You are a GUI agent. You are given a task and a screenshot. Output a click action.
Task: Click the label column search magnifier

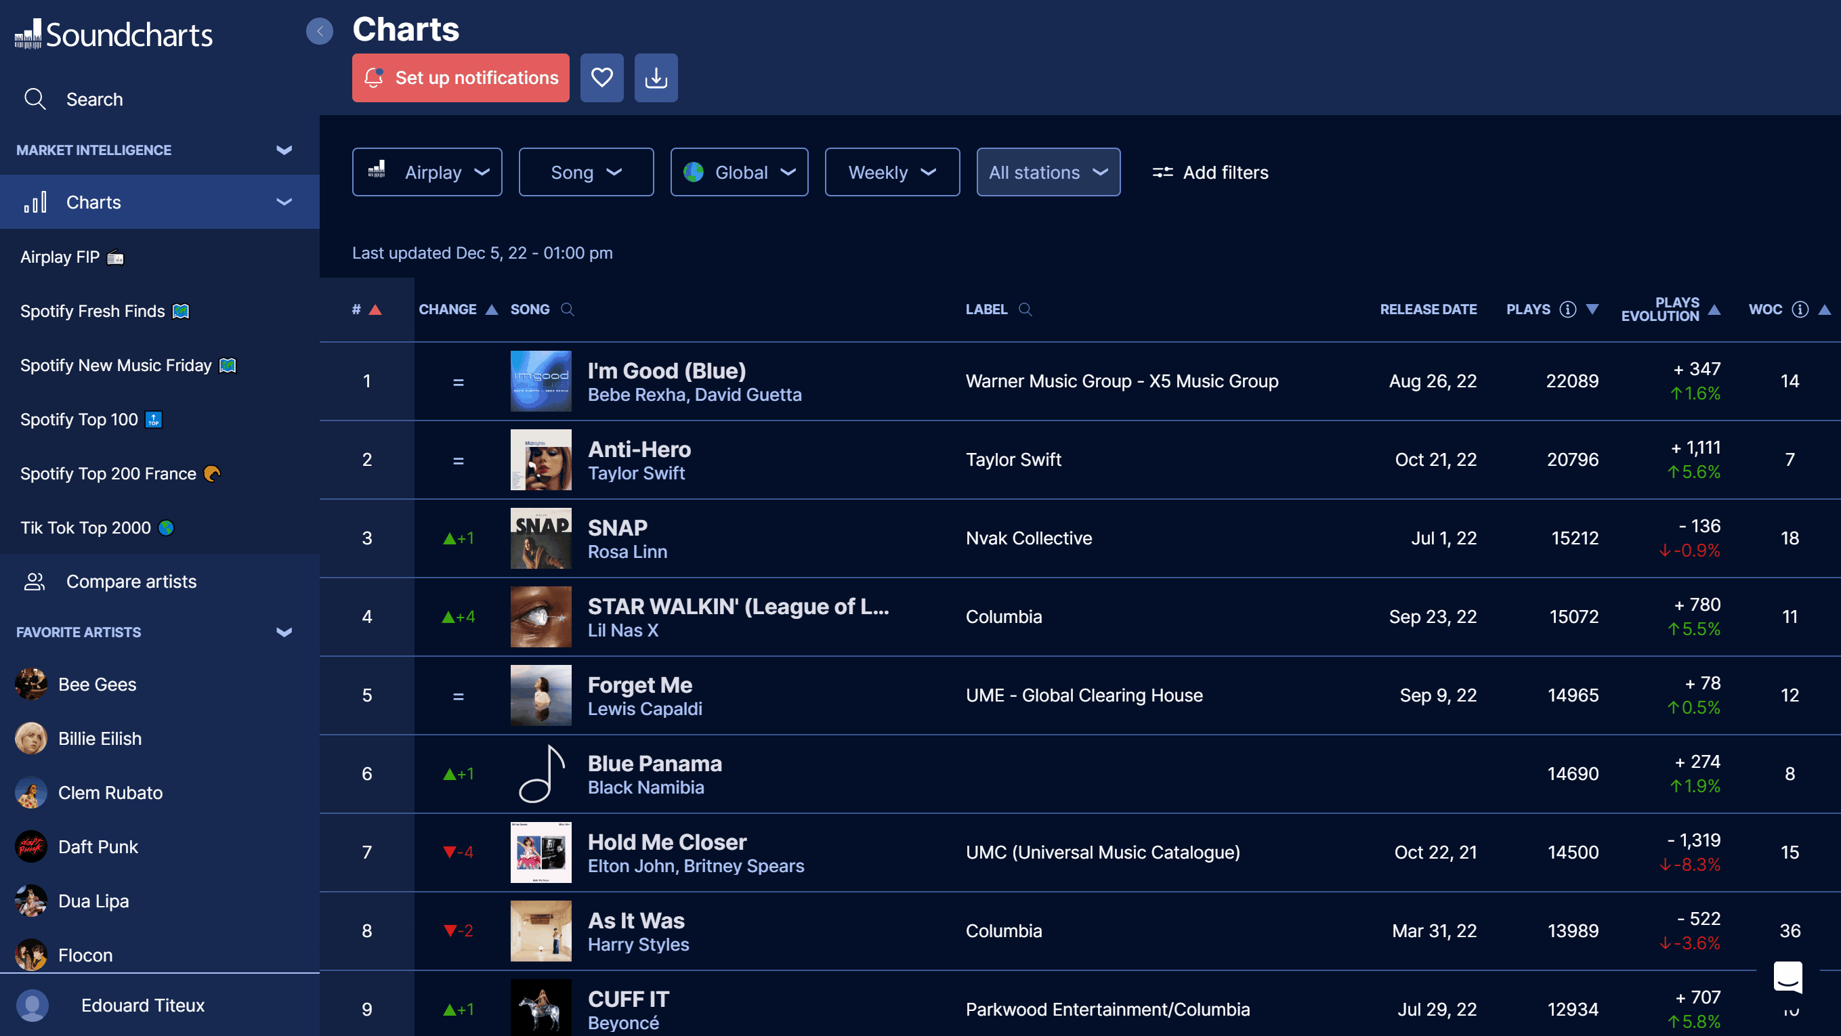click(1025, 309)
